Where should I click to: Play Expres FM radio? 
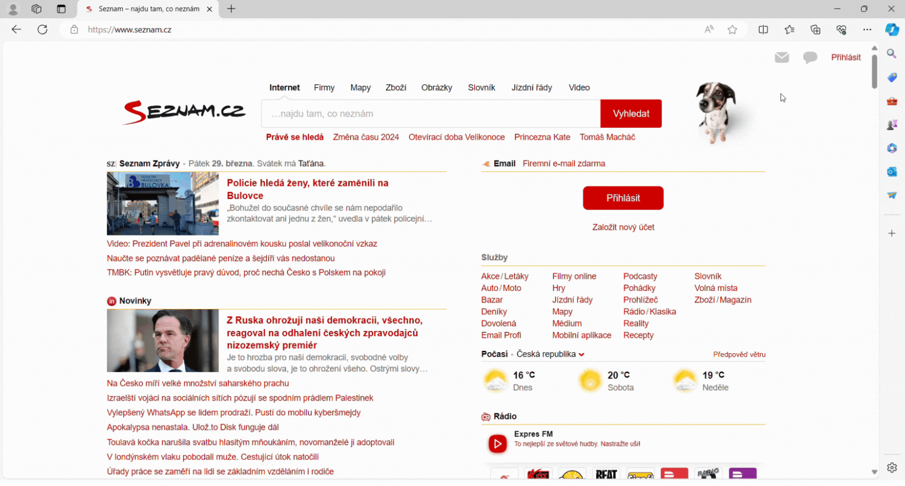498,444
